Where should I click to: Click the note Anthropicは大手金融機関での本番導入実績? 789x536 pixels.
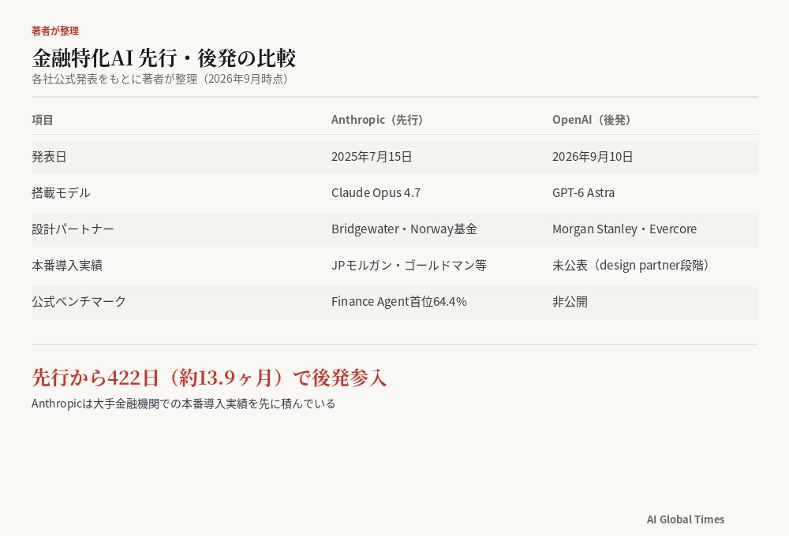[x=183, y=404]
